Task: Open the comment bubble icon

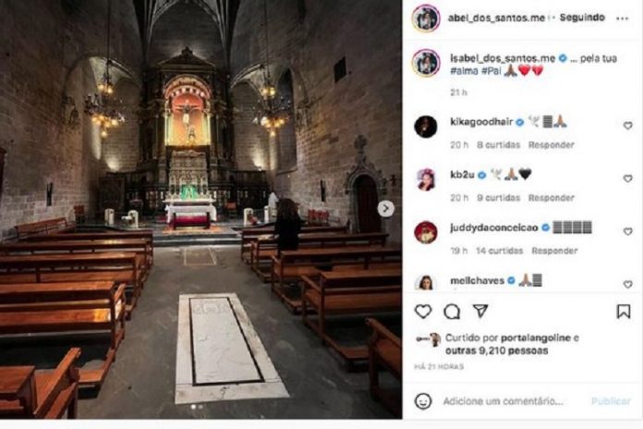Action: tap(452, 312)
